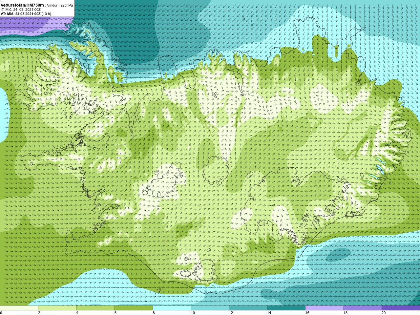Click the light cyan 8–10 legend swatch
The width and height of the screenshot is (420, 315).
[x=172, y=308]
